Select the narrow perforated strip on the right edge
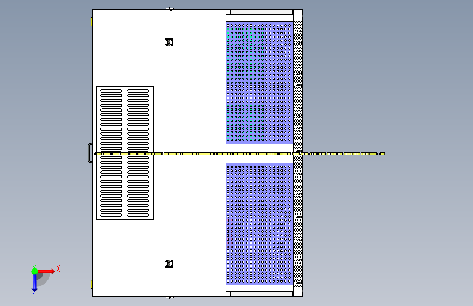This screenshot has height=306, width=473. coord(298,154)
